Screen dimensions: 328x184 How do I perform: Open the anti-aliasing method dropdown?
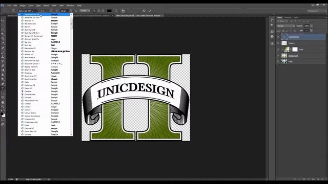pos(85,11)
